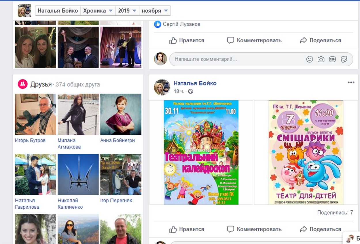Click the small profile avatar in header

click(24, 11)
